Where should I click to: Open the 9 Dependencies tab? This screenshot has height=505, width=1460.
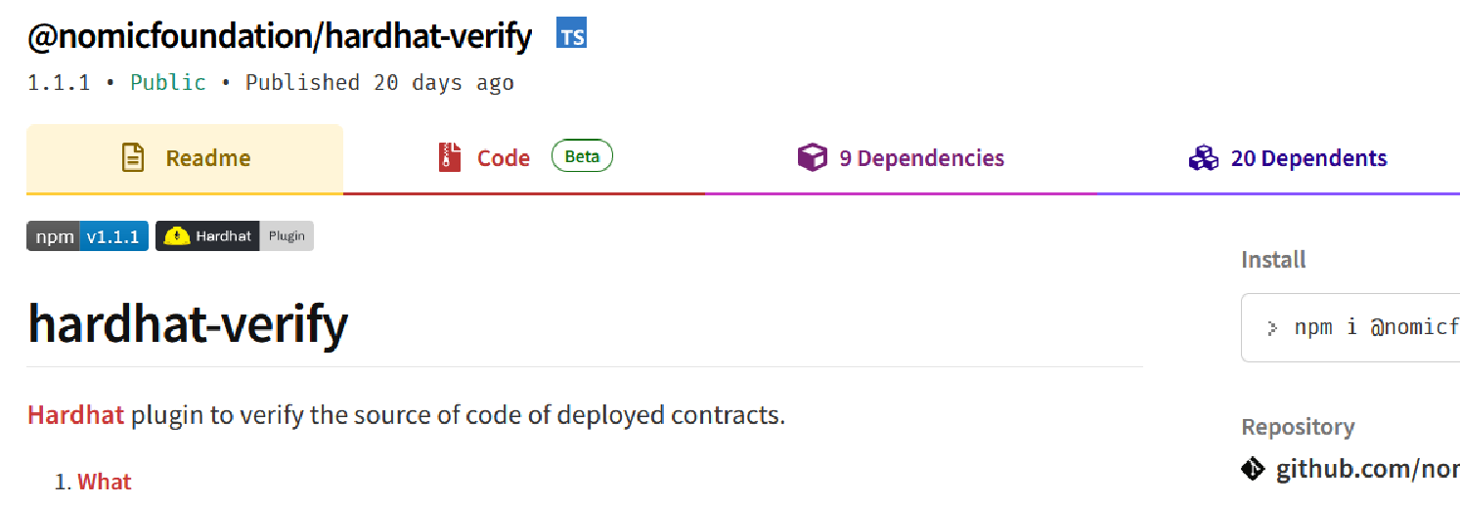(901, 158)
